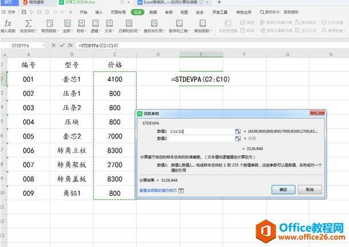Switch to the 审阅 (Review) ribbon tab
The image size is (349, 247).
[x=169, y=12]
